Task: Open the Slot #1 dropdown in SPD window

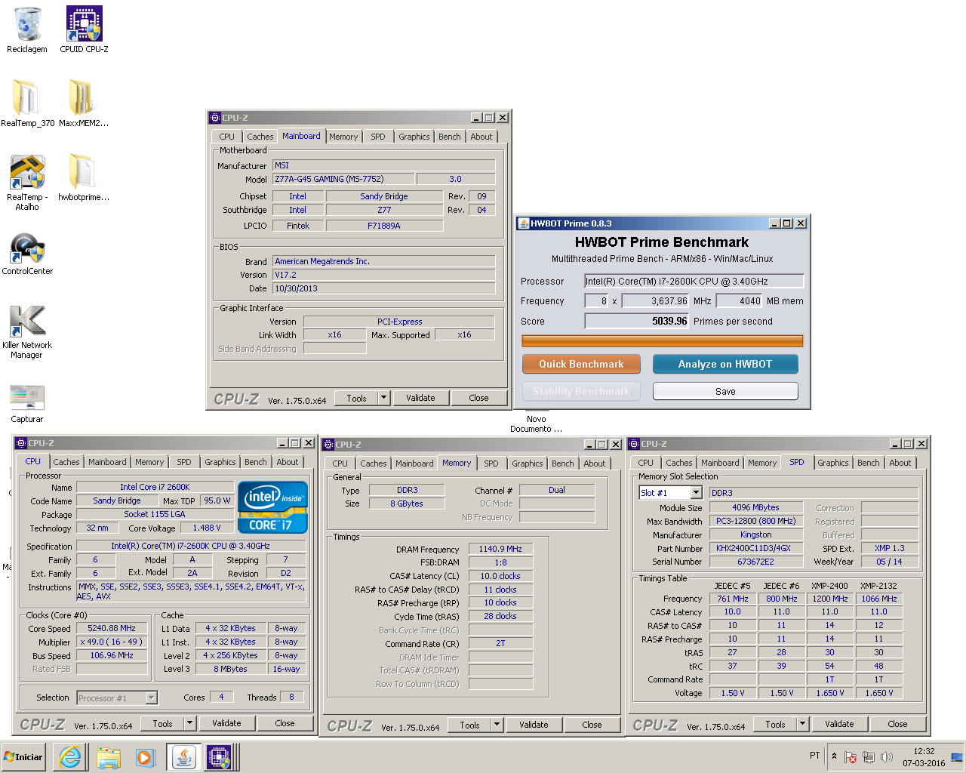Action: [696, 493]
